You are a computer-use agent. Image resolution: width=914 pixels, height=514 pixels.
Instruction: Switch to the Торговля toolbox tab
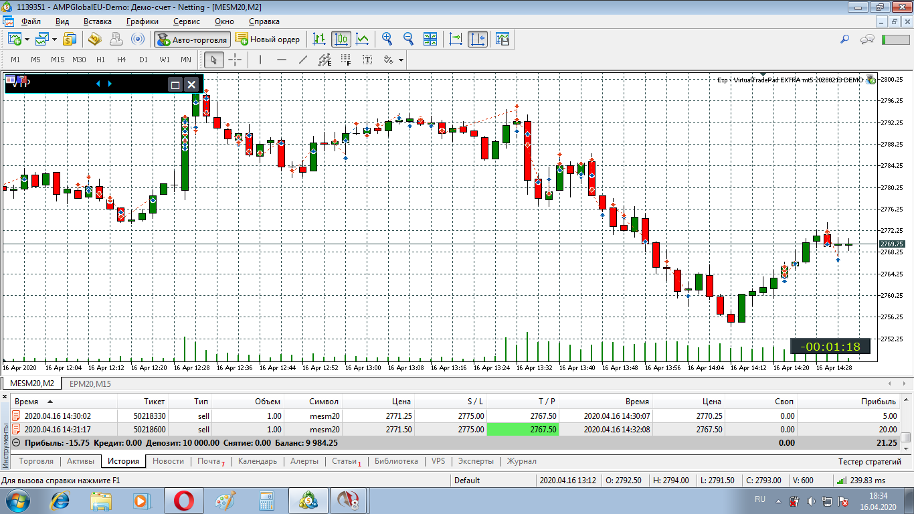pos(36,461)
